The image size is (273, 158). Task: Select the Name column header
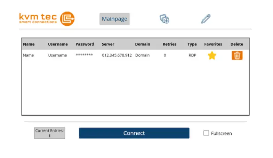pyautogui.click(x=29, y=44)
